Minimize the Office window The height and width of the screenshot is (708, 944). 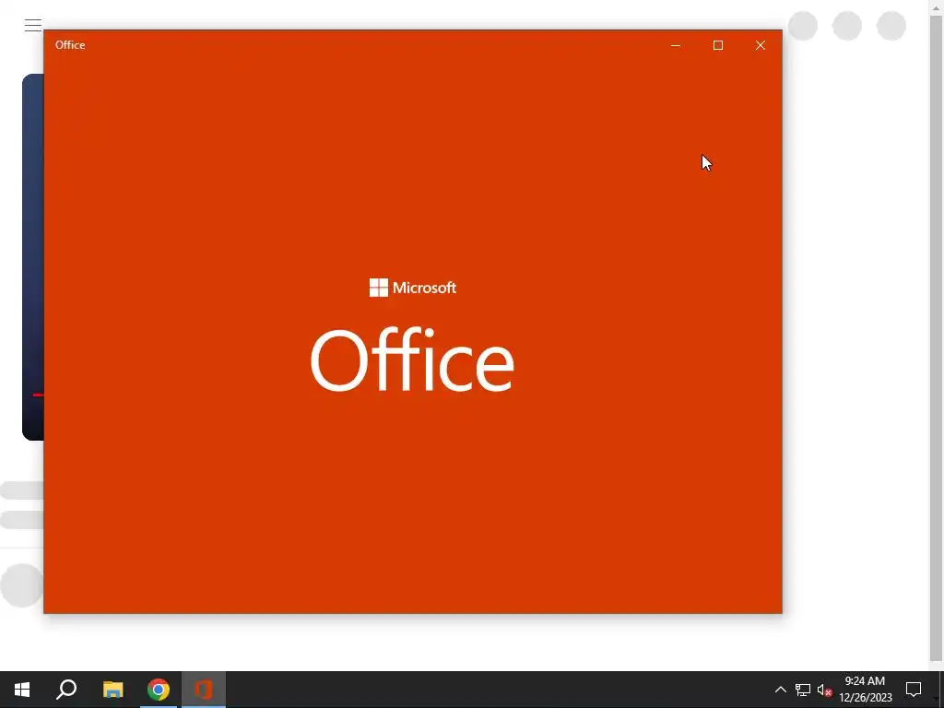tap(676, 45)
